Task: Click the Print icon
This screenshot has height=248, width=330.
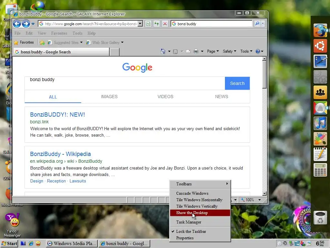Action: [x=196, y=51]
